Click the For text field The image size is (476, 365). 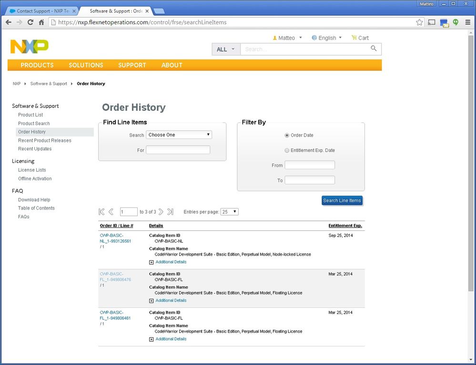pos(178,150)
